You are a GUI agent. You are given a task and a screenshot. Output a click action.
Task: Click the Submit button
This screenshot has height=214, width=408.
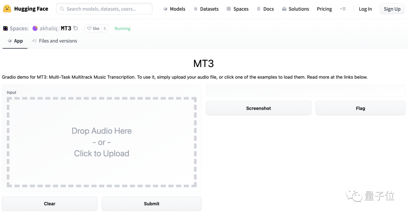151,203
